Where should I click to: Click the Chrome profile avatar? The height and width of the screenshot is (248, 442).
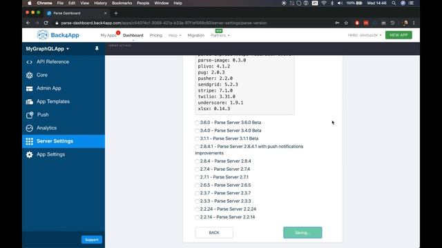[405, 23]
